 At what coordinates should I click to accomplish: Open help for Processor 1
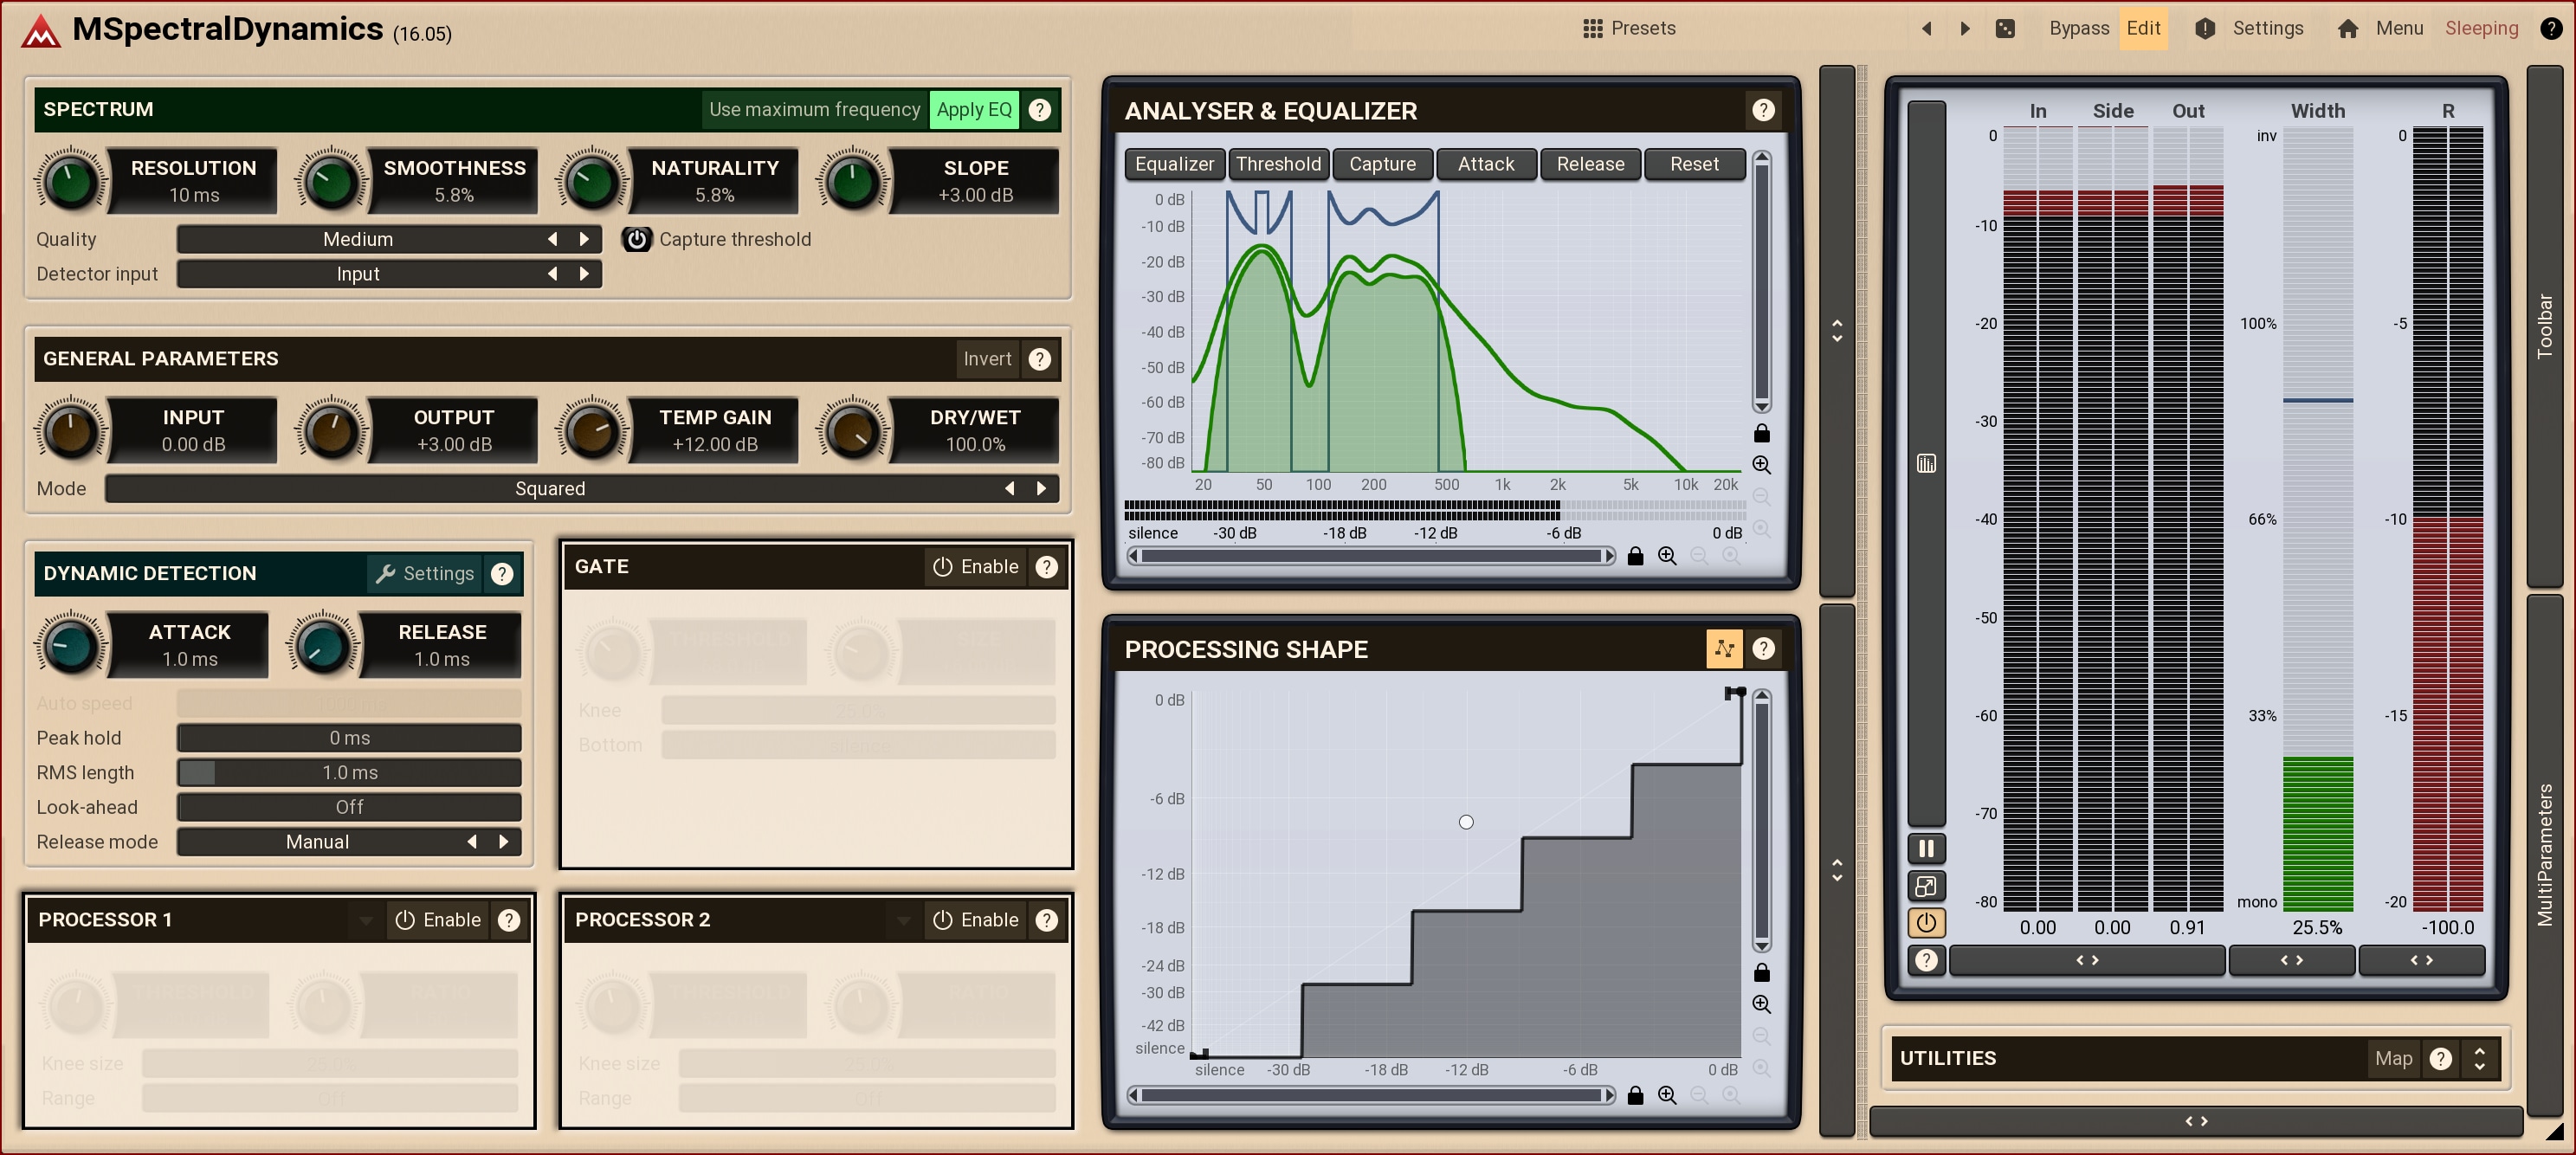tap(509, 920)
